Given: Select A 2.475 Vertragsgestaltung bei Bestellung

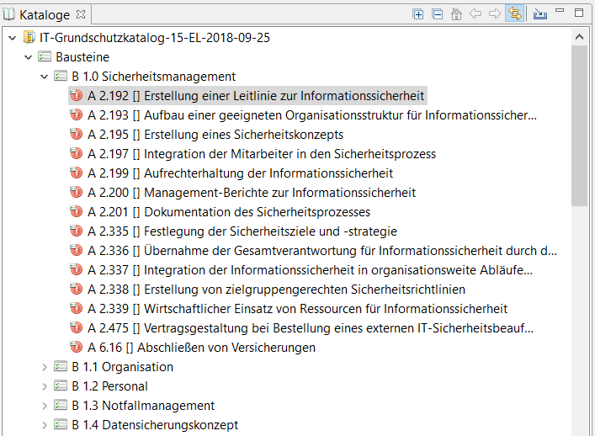Looking at the screenshot, I should point(311,328).
